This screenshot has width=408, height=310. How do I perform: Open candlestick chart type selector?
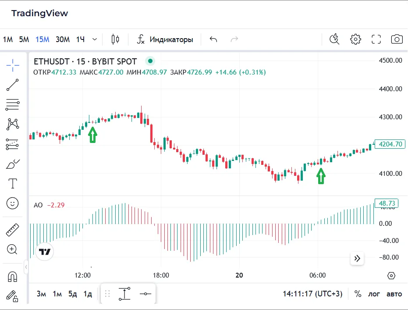click(x=115, y=39)
